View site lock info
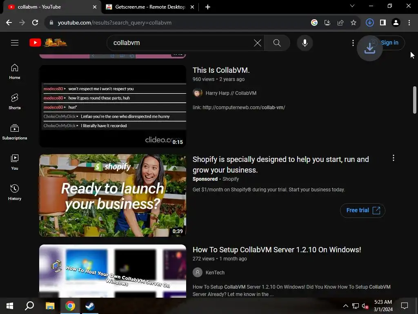The width and height of the screenshot is (418, 314). click(x=51, y=23)
